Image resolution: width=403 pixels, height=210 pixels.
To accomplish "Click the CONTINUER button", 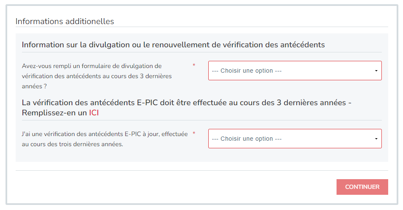I will 362,187.
